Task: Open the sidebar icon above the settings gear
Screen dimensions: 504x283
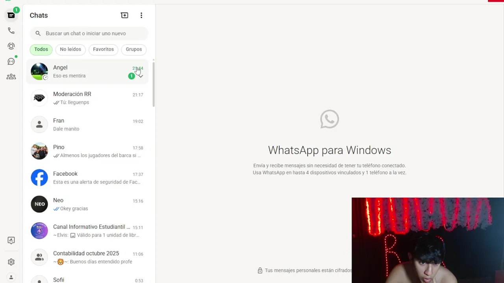Action: point(11,241)
